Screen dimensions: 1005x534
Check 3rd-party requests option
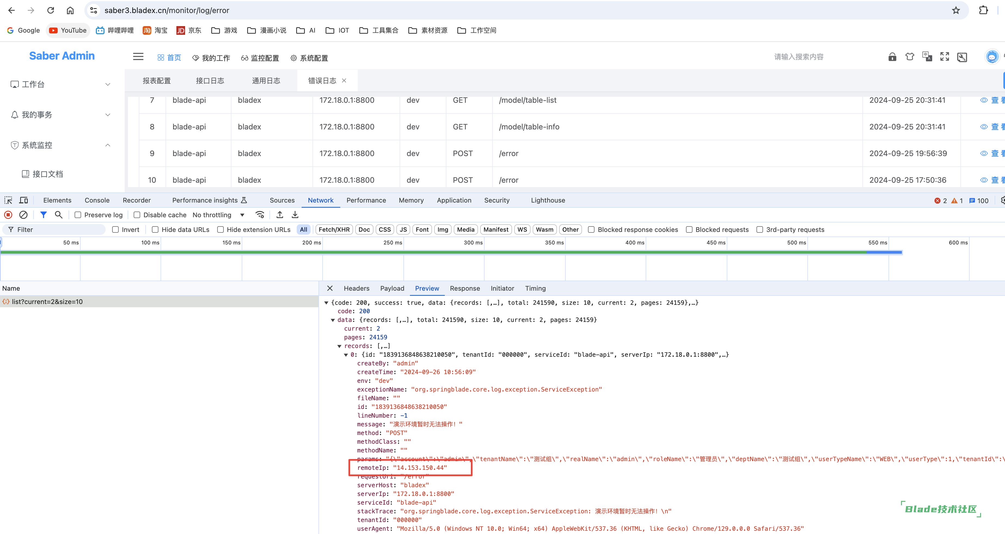click(760, 229)
